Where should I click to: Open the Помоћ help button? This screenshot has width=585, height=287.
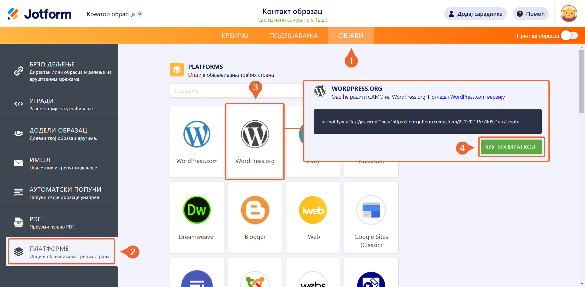click(x=531, y=14)
